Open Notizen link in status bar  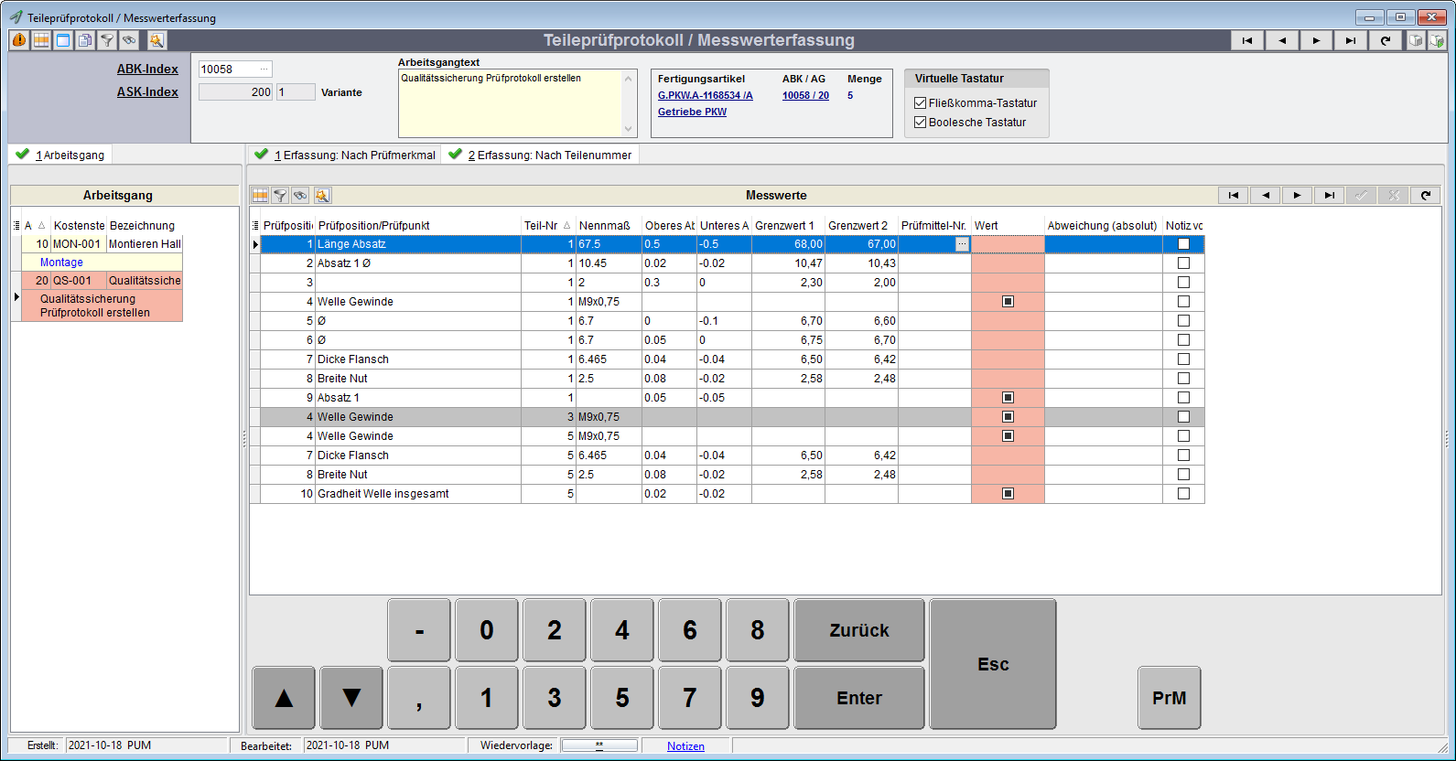pyautogui.click(x=685, y=746)
